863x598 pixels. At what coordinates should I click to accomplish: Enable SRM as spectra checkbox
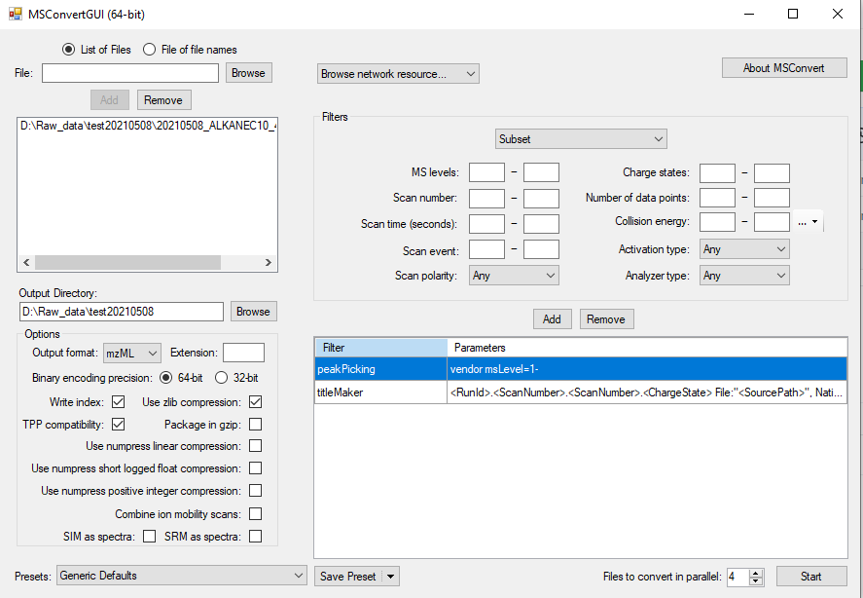(x=255, y=537)
